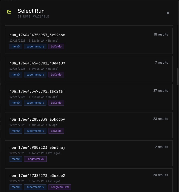Close the Select Run dialog
179x192 pixels.
tap(168, 13)
